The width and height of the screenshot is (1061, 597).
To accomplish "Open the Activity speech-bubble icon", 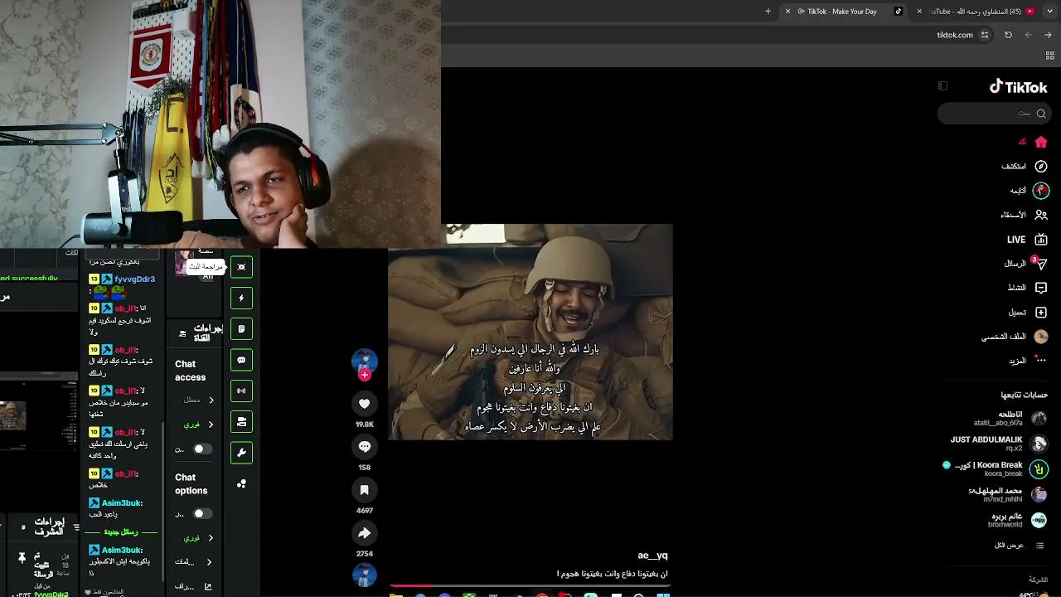I will click(x=1041, y=288).
